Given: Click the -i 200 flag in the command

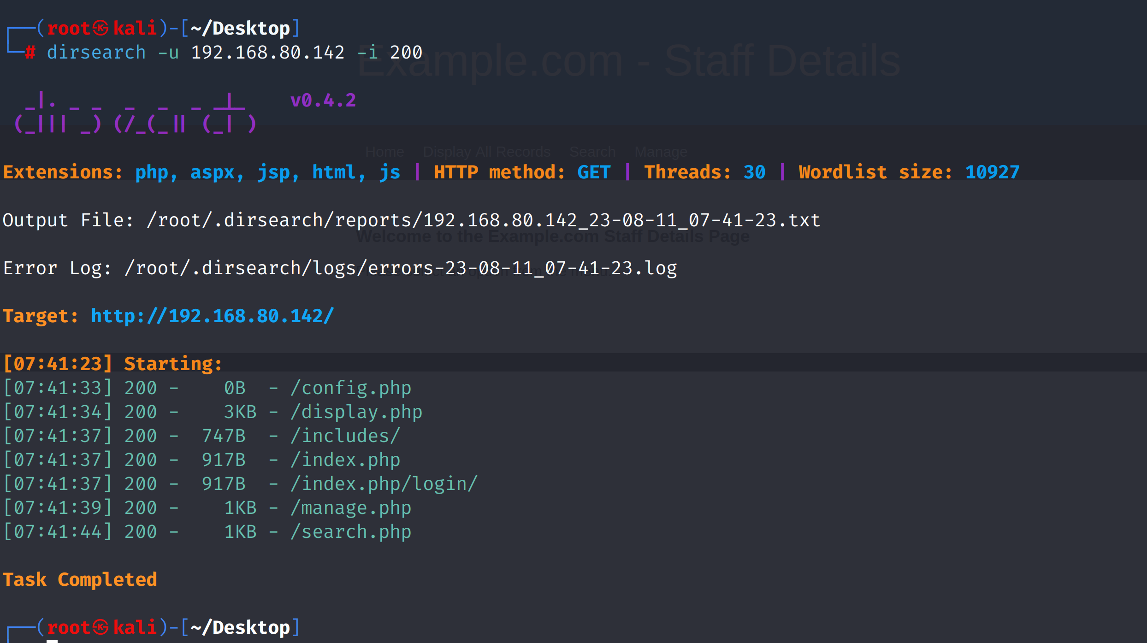Looking at the screenshot, I should pos(390,53).
